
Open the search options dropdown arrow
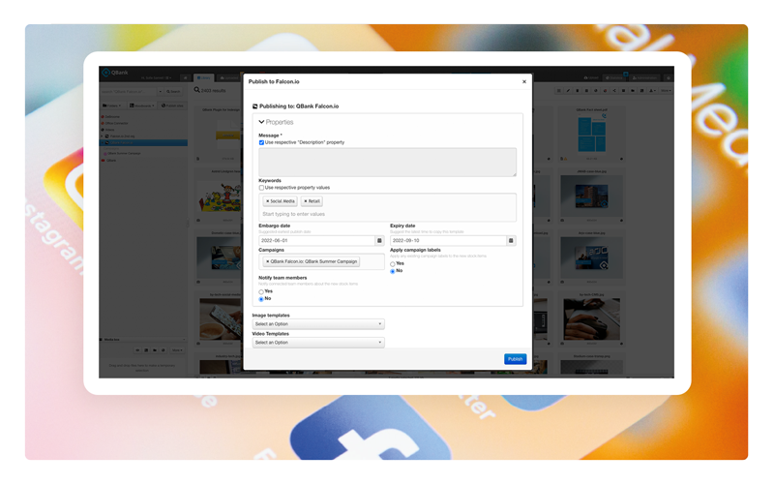pyautogui.click(x=161, y=91)
